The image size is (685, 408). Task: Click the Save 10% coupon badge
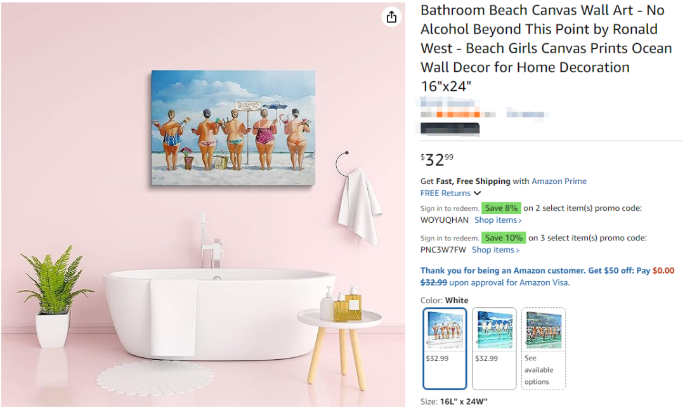[x=503, y=238]
